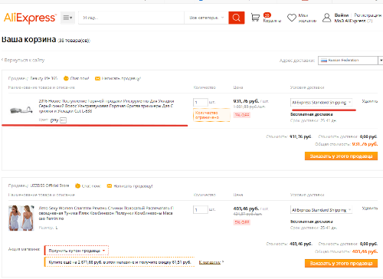Expand the all categories dropdown in search
The height and width of the screenshot is (279, 383).
tap(206, 18)
